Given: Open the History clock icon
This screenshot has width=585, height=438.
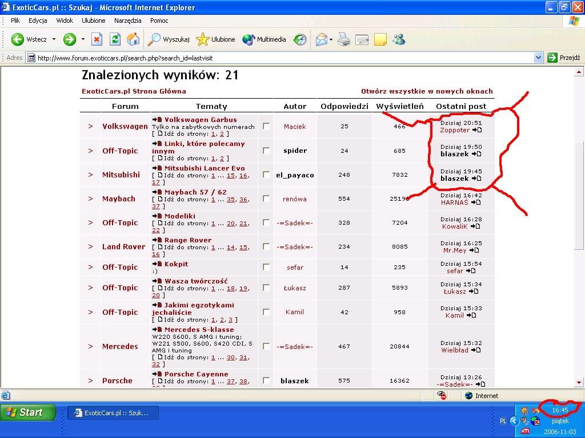Looking at the screenshot, I should point(299,39).
